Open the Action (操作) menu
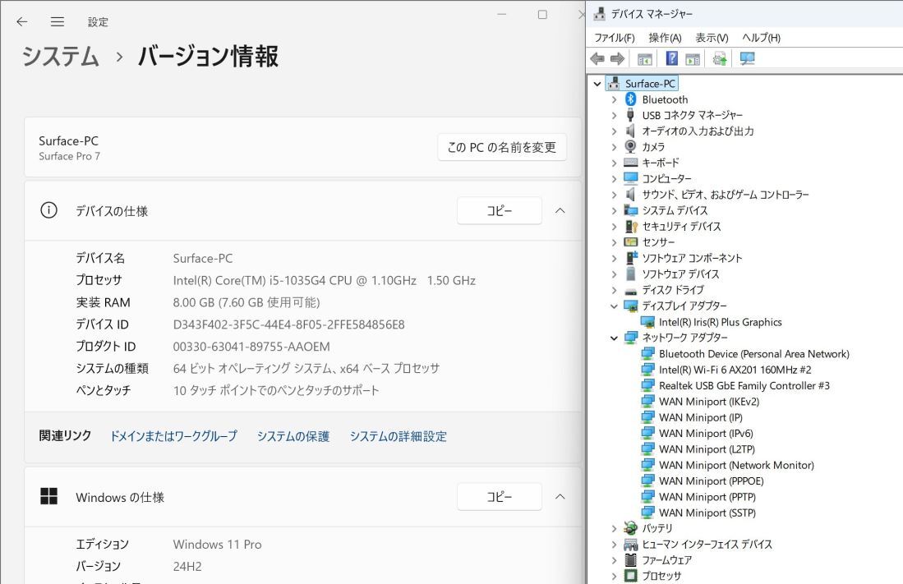 click(x=666, y=38)
